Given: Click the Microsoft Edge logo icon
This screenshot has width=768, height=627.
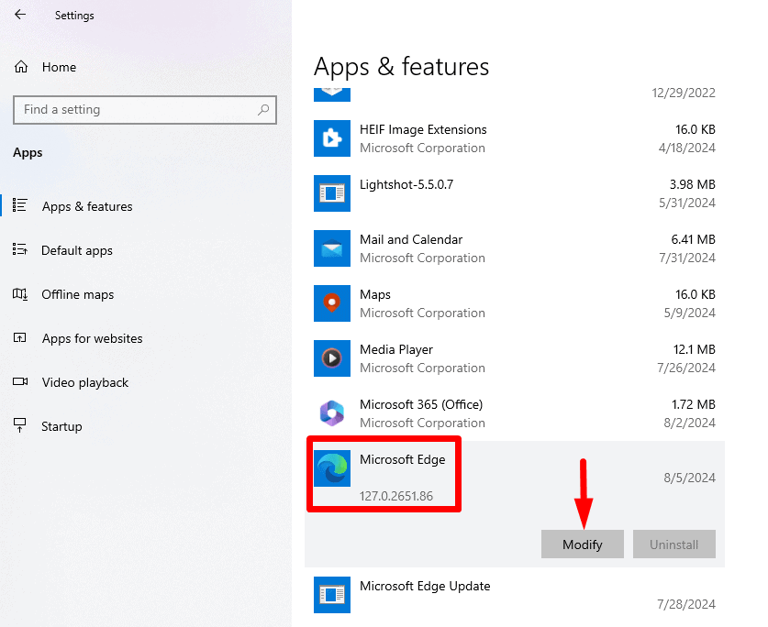Looking at the screenshot, I should [x=332, y=468].
